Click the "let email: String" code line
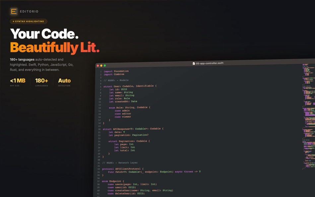 coord(122,96)
